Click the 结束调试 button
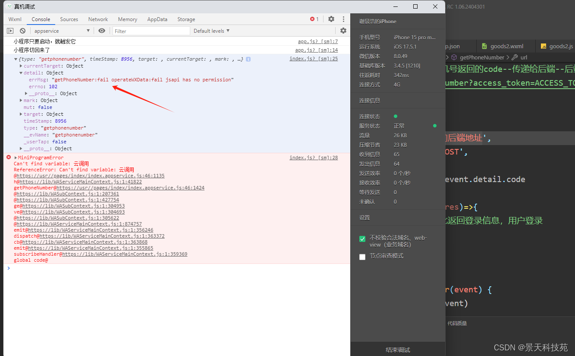The image size is (575, 356). [x=398, y=350]
